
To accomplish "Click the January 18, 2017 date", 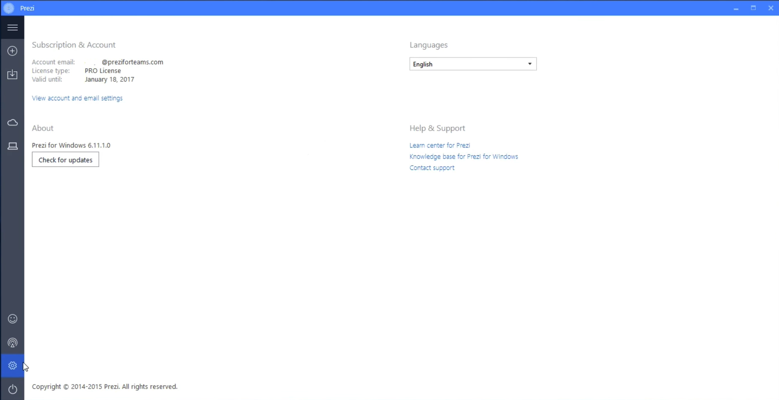I will click(x=109, y=79).
